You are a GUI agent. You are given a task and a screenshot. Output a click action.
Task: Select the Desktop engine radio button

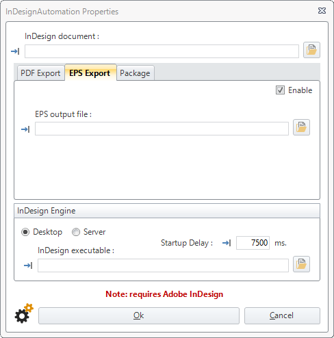(25, 232)
